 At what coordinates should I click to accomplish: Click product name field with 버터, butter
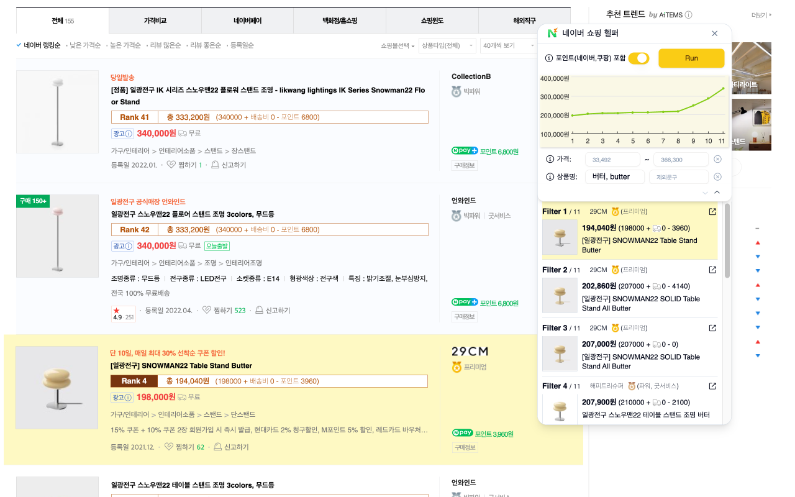[615, 177]
